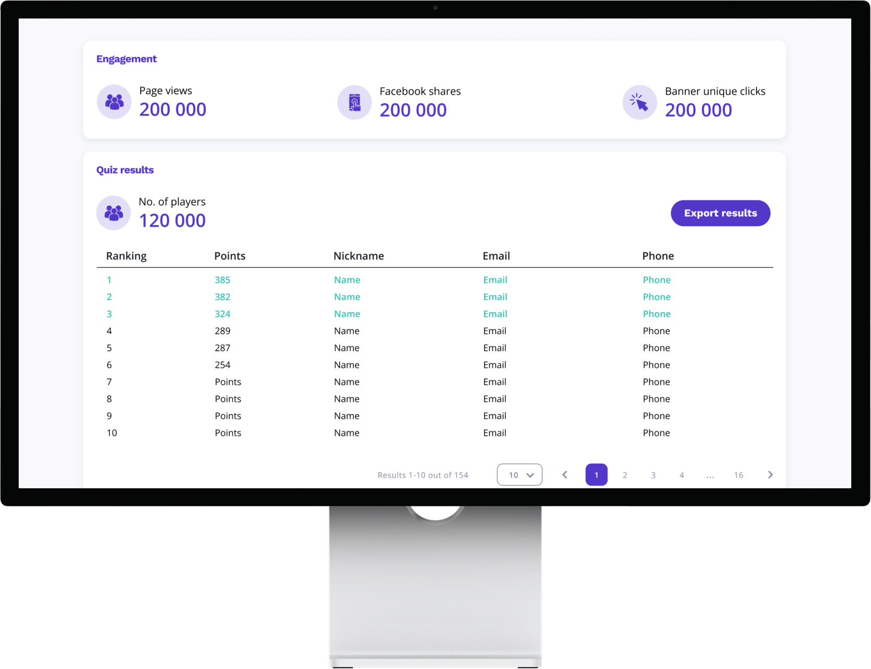Open the rows-per-page dropdown showing 10

pos(519,475)
